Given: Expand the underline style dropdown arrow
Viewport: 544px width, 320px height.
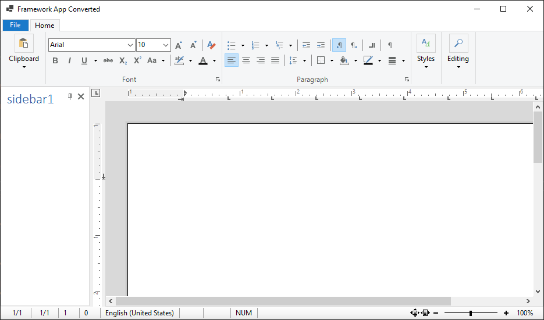Looking at the screenshot, I should click(x=95, y=60).
